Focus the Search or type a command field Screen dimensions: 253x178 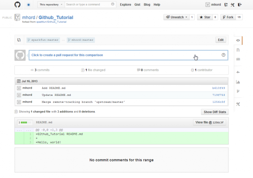pyautogui.click(x=88, y=4)
